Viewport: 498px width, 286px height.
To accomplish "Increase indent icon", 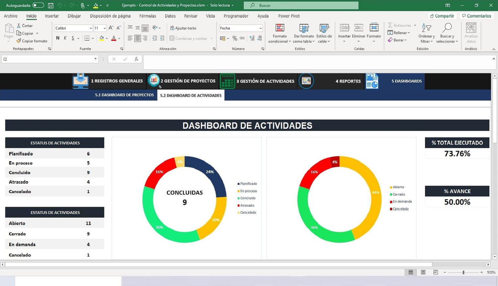I will click(x=162, y=38).
